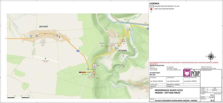The width and height of the screenshot is (223, 103).
Task: Click the compass rose
Action: (x=211, y=56)
